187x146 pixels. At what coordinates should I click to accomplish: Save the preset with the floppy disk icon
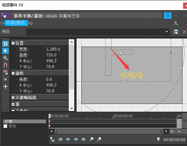pos(176,32)
